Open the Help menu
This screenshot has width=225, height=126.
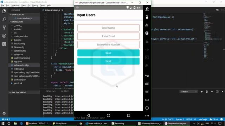(49, 6)
